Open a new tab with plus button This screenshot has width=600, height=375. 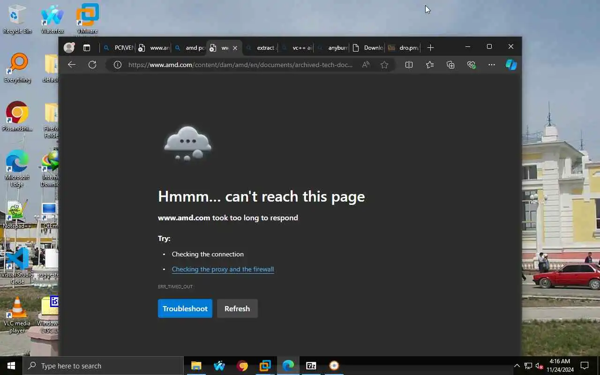click(430, 48)
